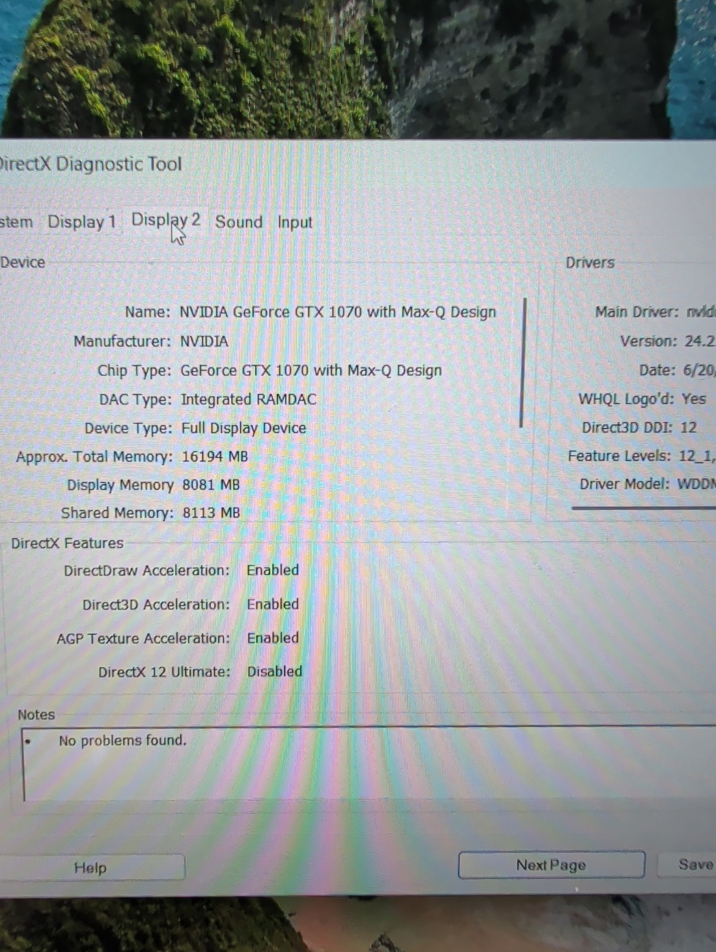Click the driver 'Version:' label
The image size is (716, 952).
point(648,341)
